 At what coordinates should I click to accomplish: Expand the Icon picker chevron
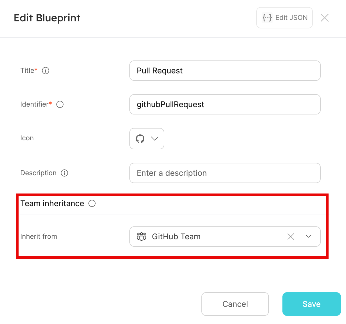155,138
